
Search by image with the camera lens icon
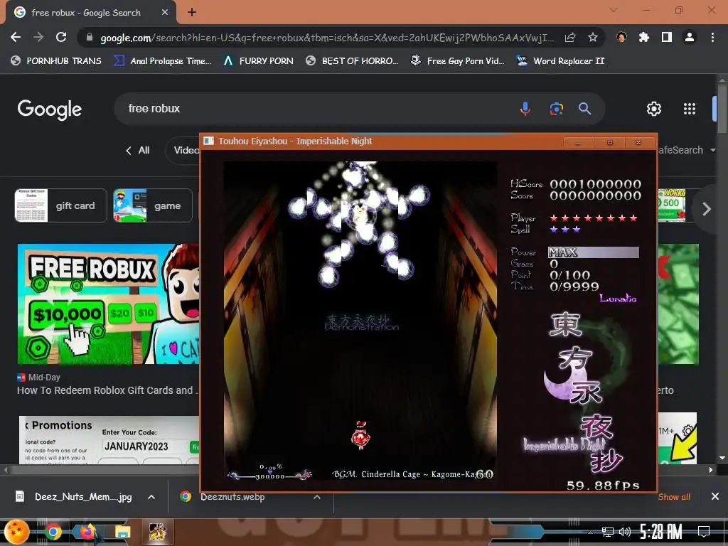[x=556, y=109]
